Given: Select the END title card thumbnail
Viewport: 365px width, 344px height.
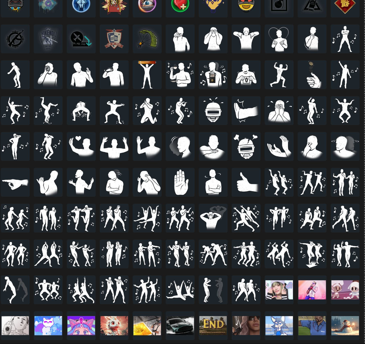Looking at the screenshot, I should [x=213, y=326].
